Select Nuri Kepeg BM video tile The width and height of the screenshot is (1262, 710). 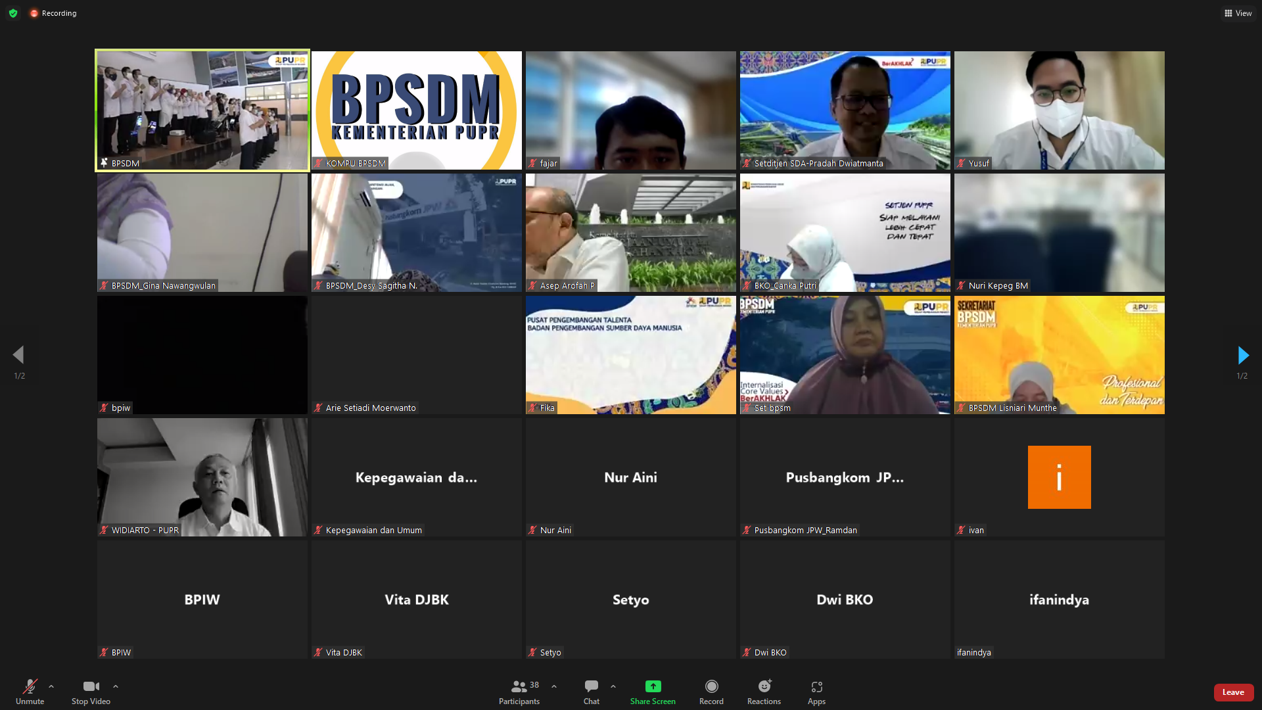(1060, 233)
